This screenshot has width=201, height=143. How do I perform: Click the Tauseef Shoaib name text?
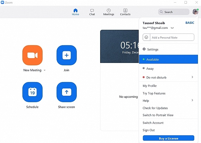click(x=154, y=23)
